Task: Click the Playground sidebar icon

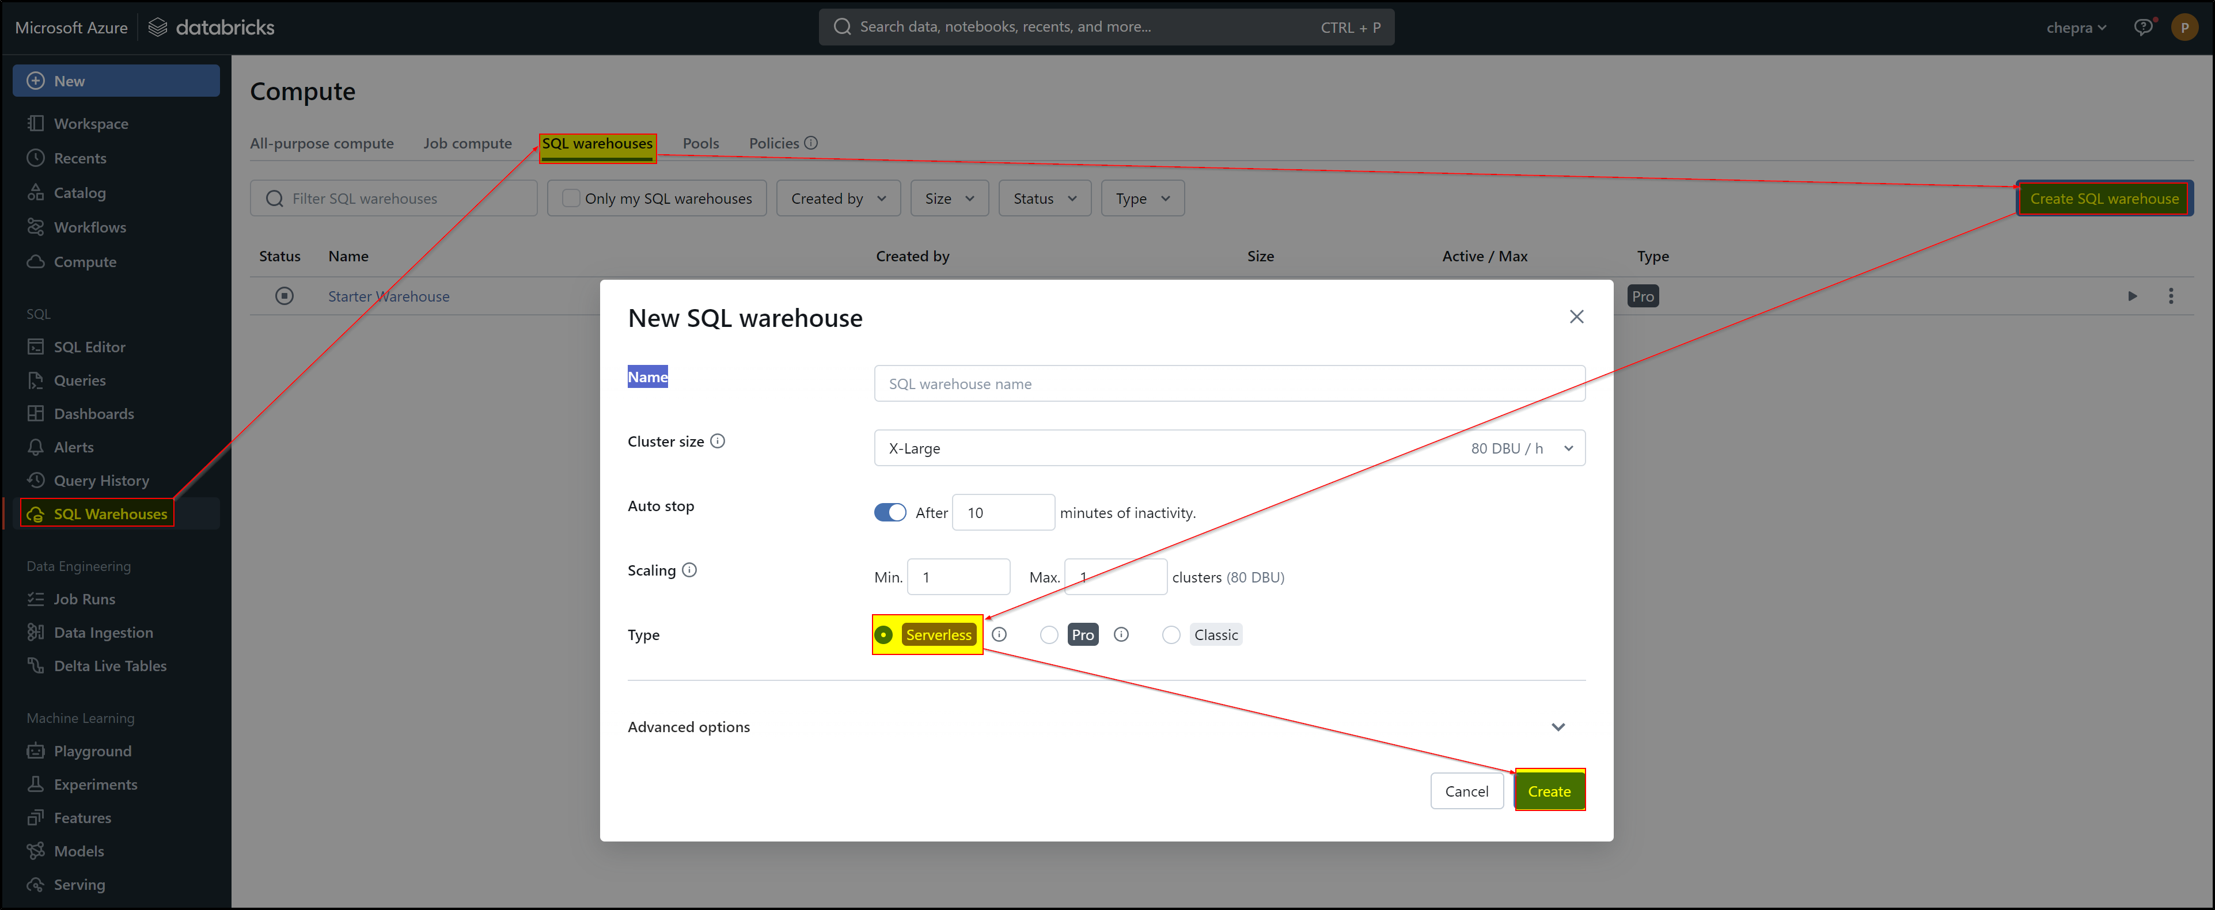Action: [x=35, y=751]
